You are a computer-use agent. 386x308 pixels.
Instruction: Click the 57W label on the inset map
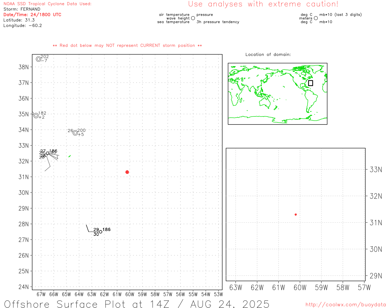(x=364, y=288)
